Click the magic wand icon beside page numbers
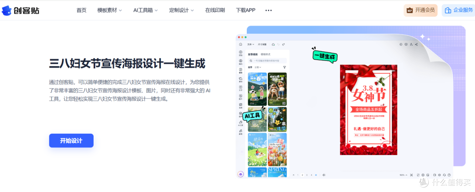This screenshot has height=192, width=475. (324, 175)
